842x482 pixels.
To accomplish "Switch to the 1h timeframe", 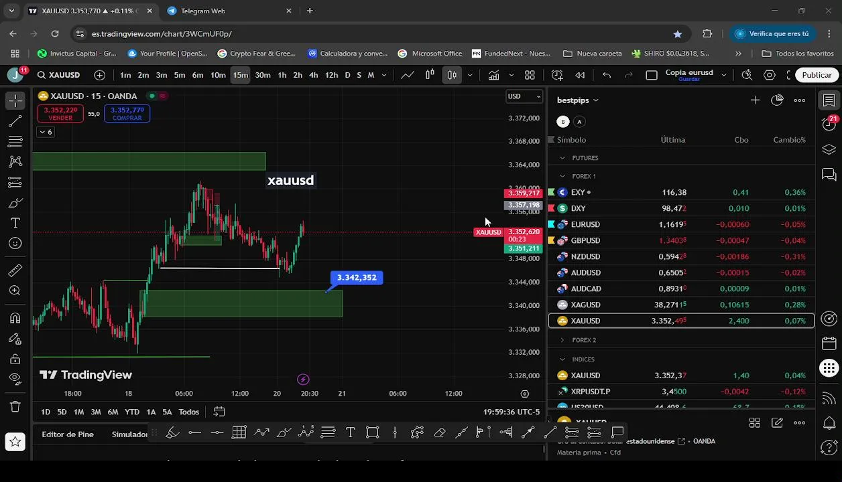I will tap(282, 75).
